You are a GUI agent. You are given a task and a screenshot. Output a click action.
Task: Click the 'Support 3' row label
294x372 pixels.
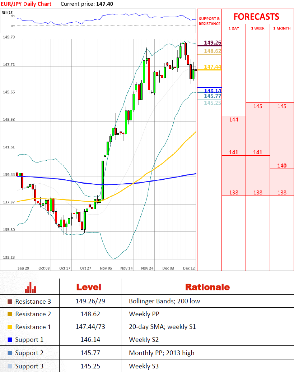[x=29, y=366]
